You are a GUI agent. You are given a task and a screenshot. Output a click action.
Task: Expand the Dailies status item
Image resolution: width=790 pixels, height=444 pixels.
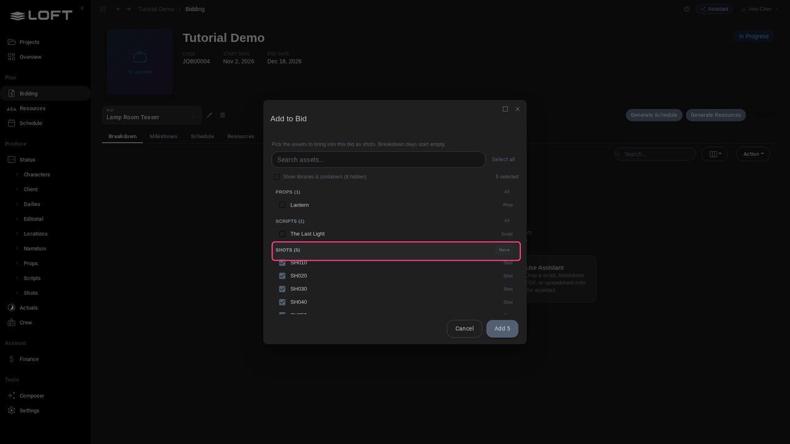coord(17,204)
